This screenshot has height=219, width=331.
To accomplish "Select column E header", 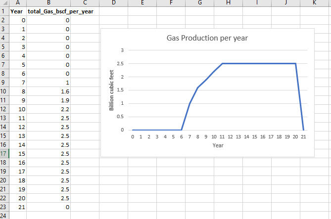I will coord(142,3).
